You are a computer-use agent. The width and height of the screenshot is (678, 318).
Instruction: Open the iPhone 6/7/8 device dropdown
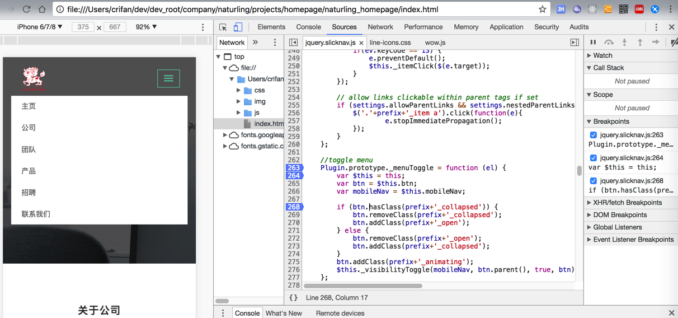[x=40, y=27]
